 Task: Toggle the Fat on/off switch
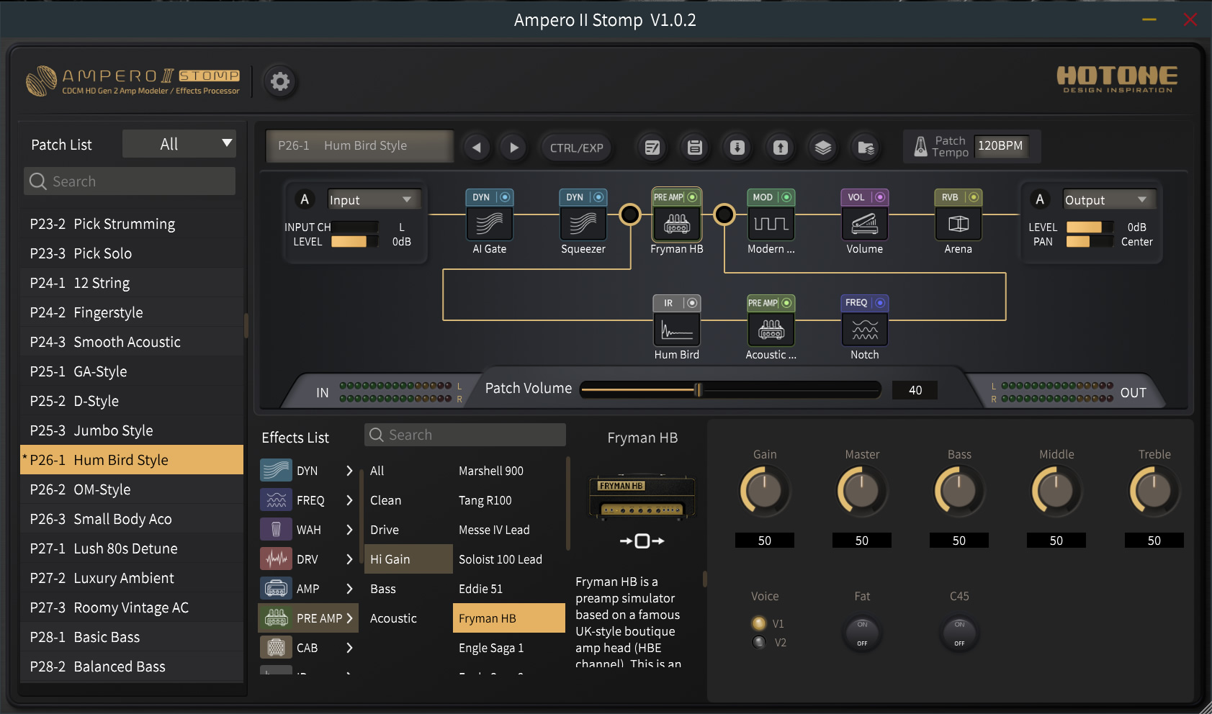862,633
